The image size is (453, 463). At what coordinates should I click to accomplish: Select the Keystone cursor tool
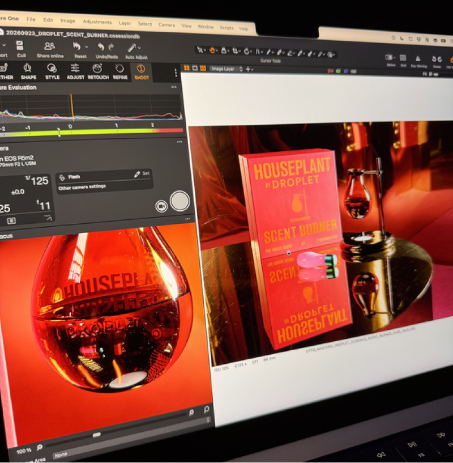(x=258, y=52)
